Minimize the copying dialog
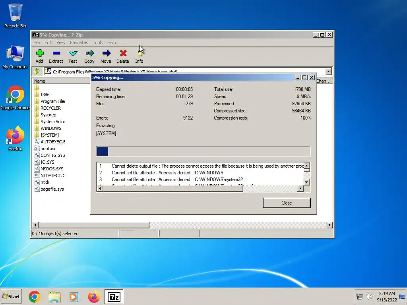The image size is (407, 305). pos(298,77)
